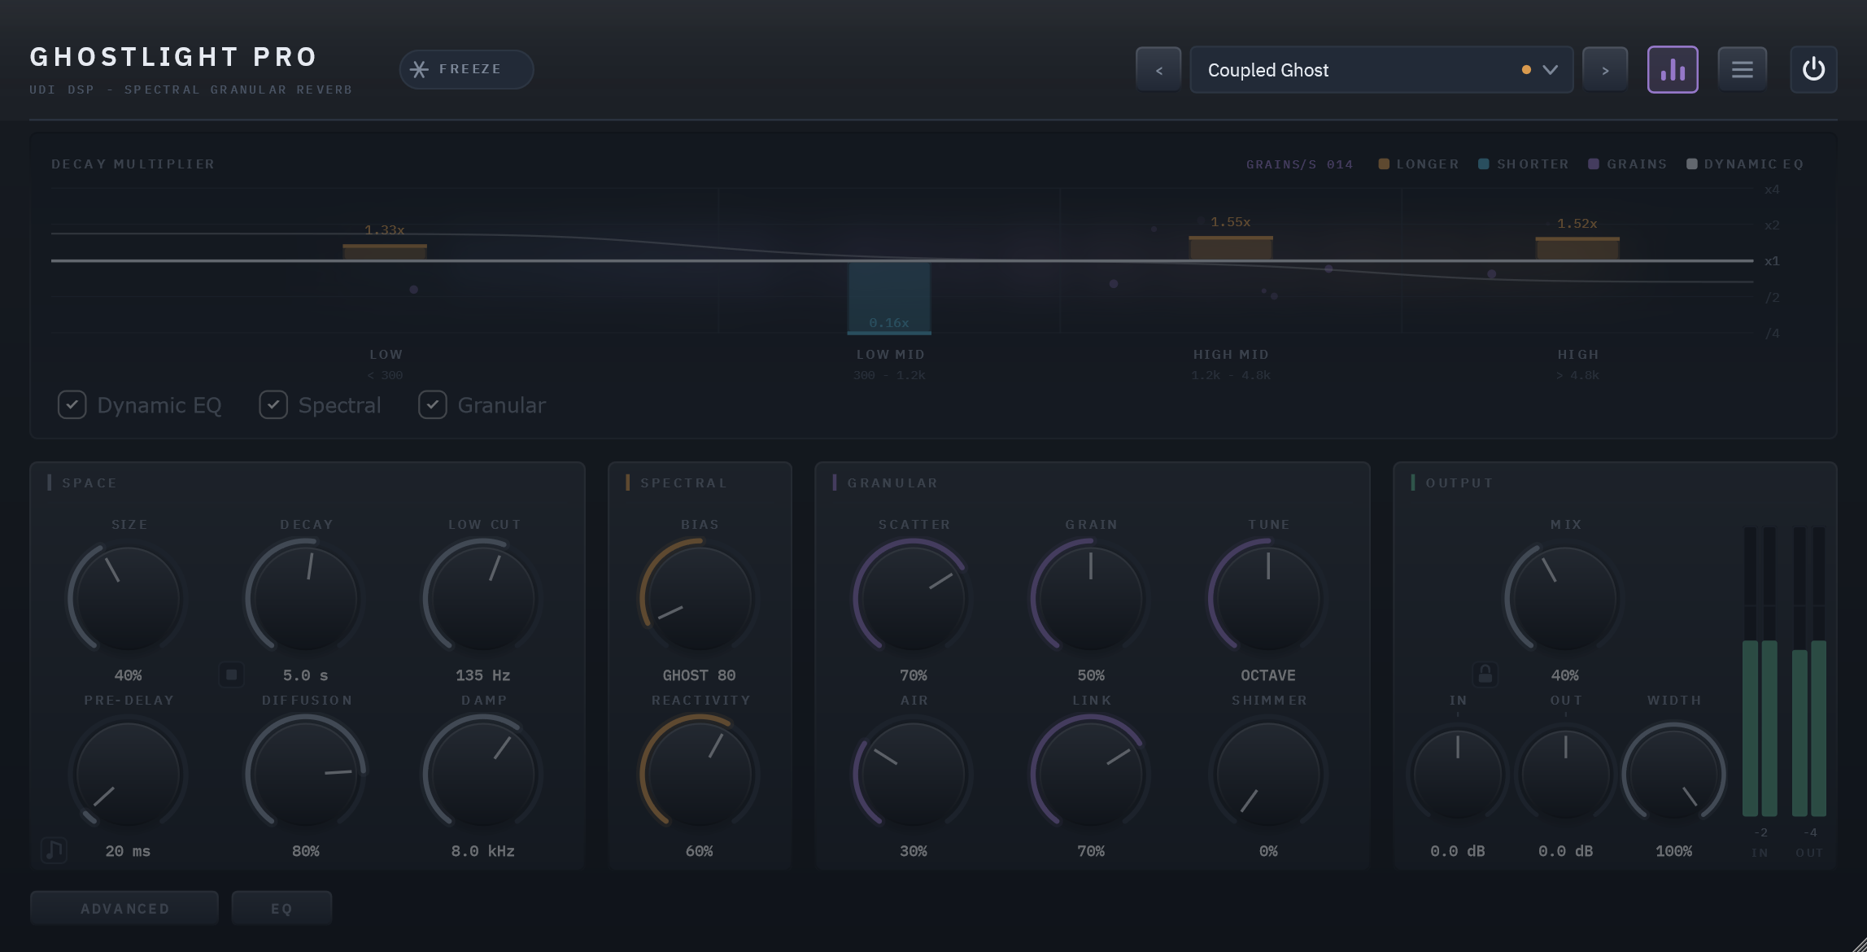Toggle the small square decay button
The height and width of the screenshot is (952, 1867).
tap(232, 675)
